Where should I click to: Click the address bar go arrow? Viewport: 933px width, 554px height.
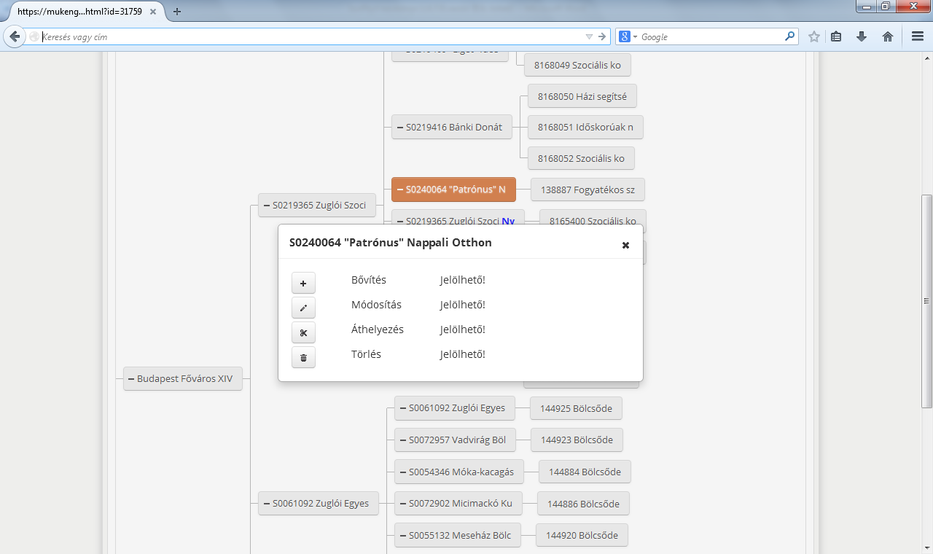[x=602, y=36]
